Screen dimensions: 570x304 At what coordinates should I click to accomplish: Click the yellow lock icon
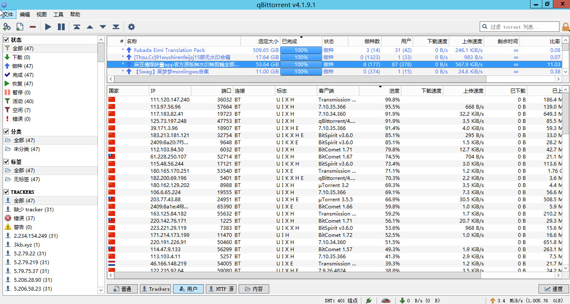(566, 27)
